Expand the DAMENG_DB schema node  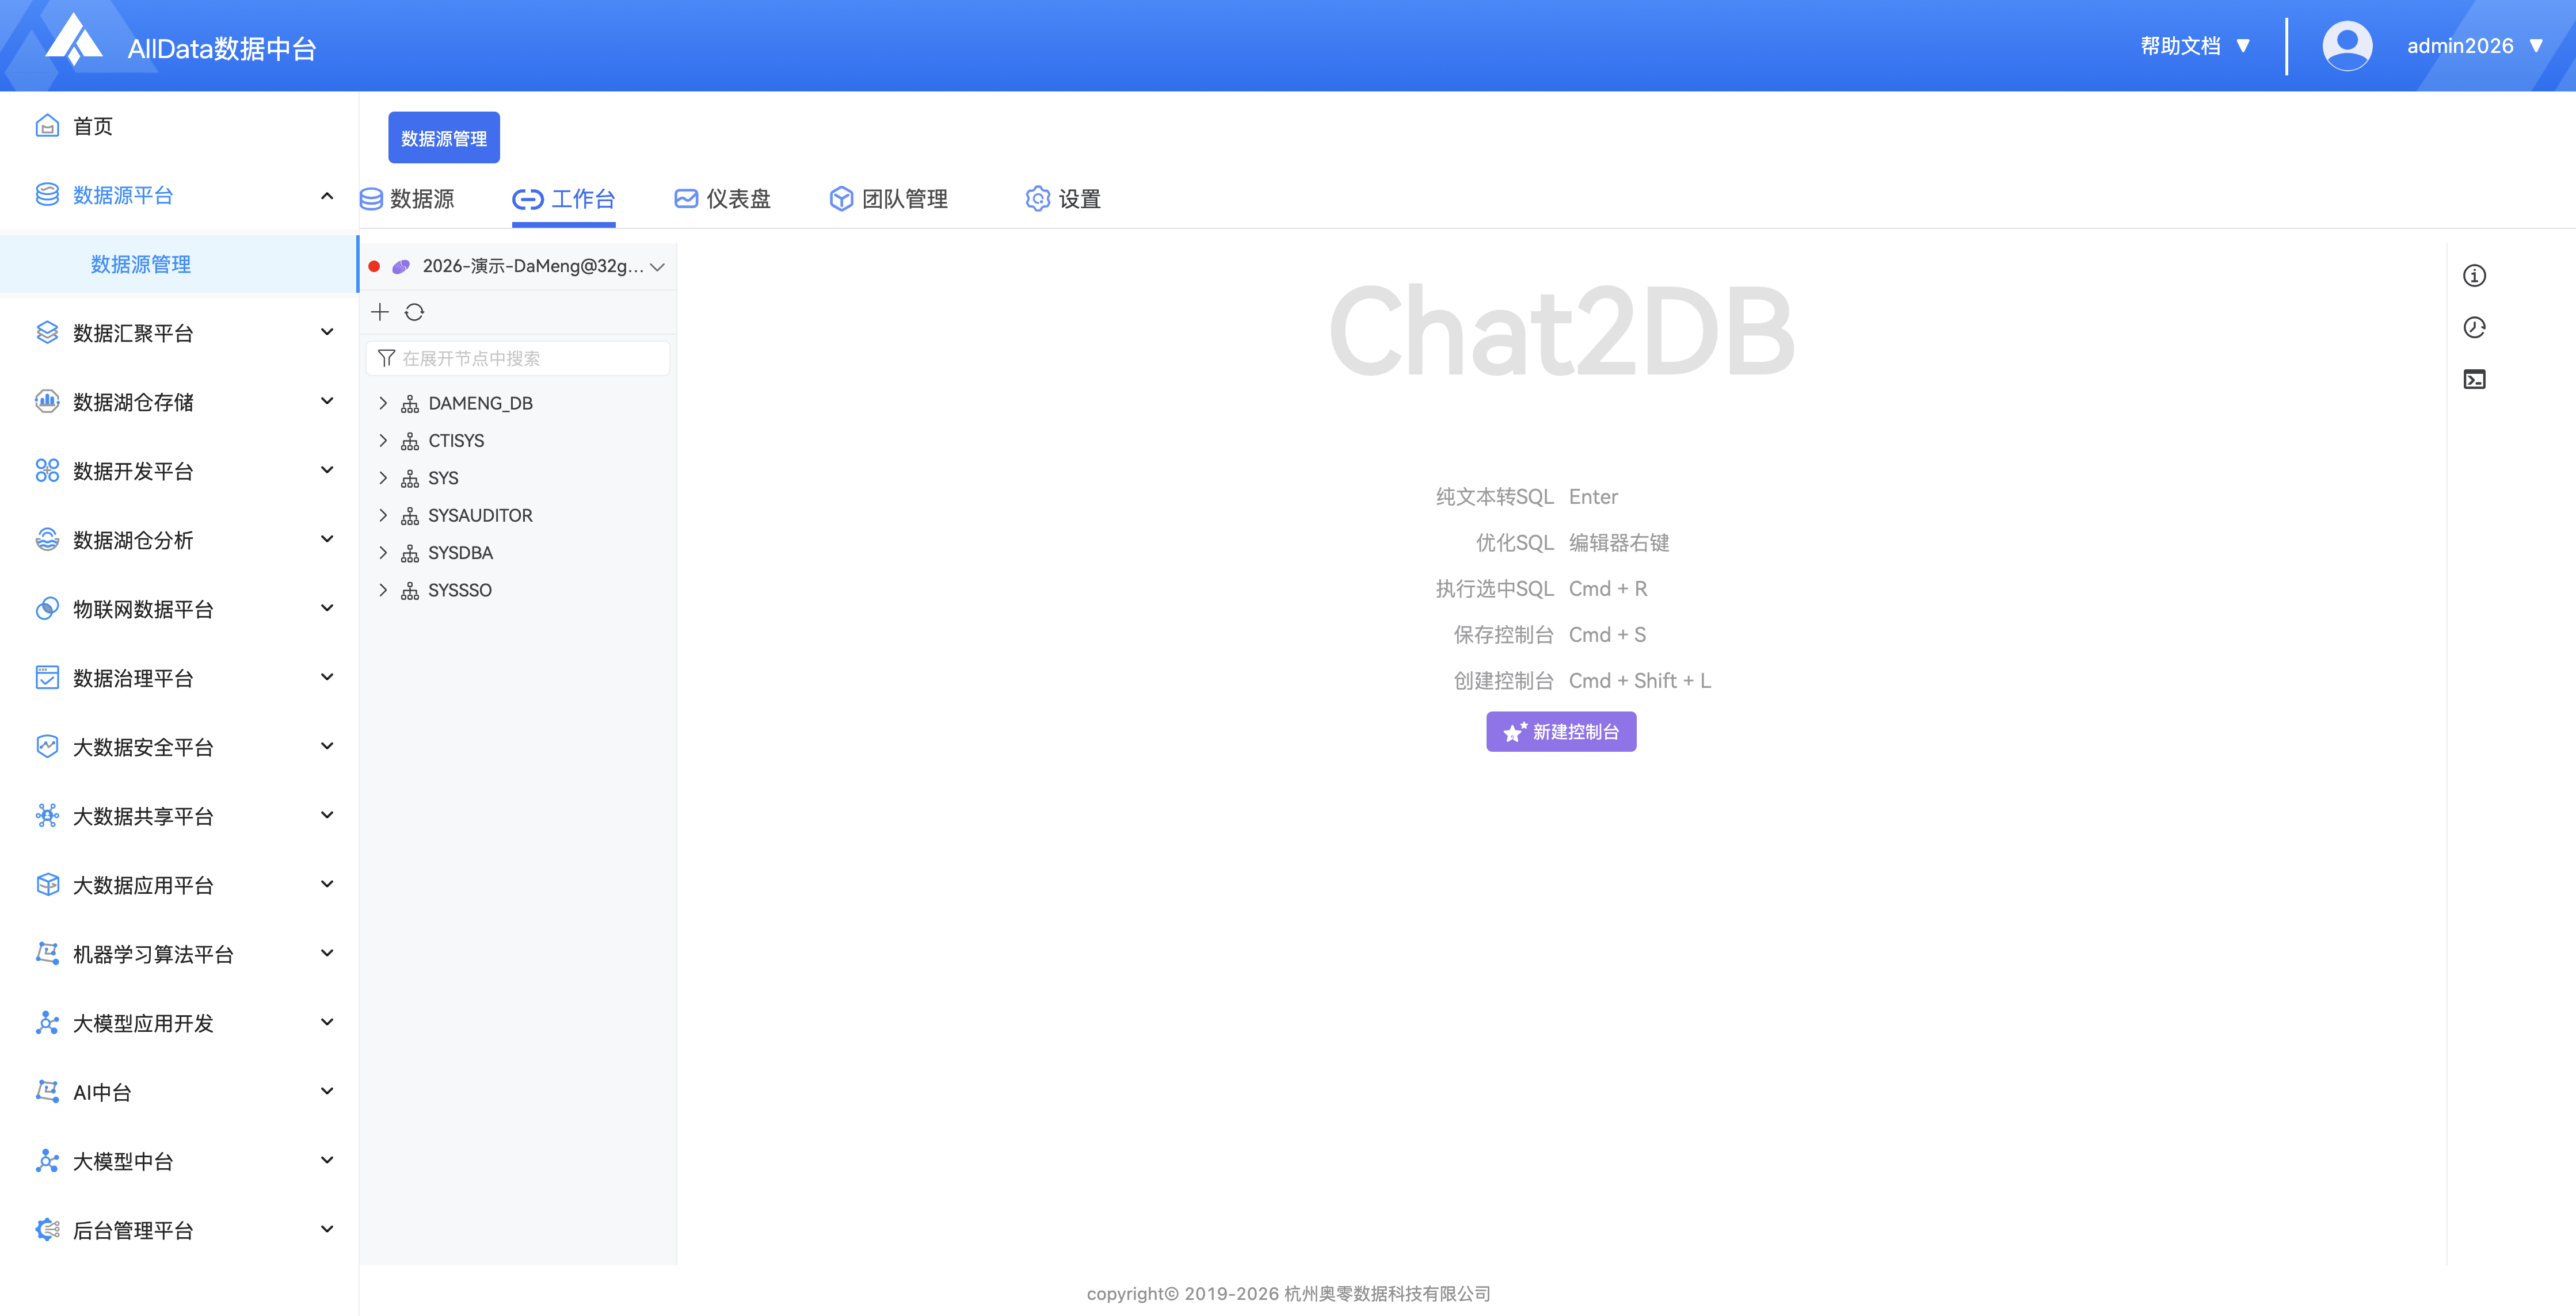[x=382, y=403]
